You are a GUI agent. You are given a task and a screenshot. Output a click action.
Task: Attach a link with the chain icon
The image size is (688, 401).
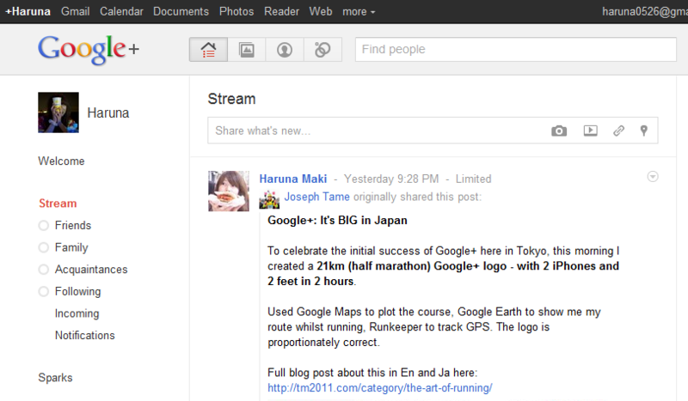point(618,131)
